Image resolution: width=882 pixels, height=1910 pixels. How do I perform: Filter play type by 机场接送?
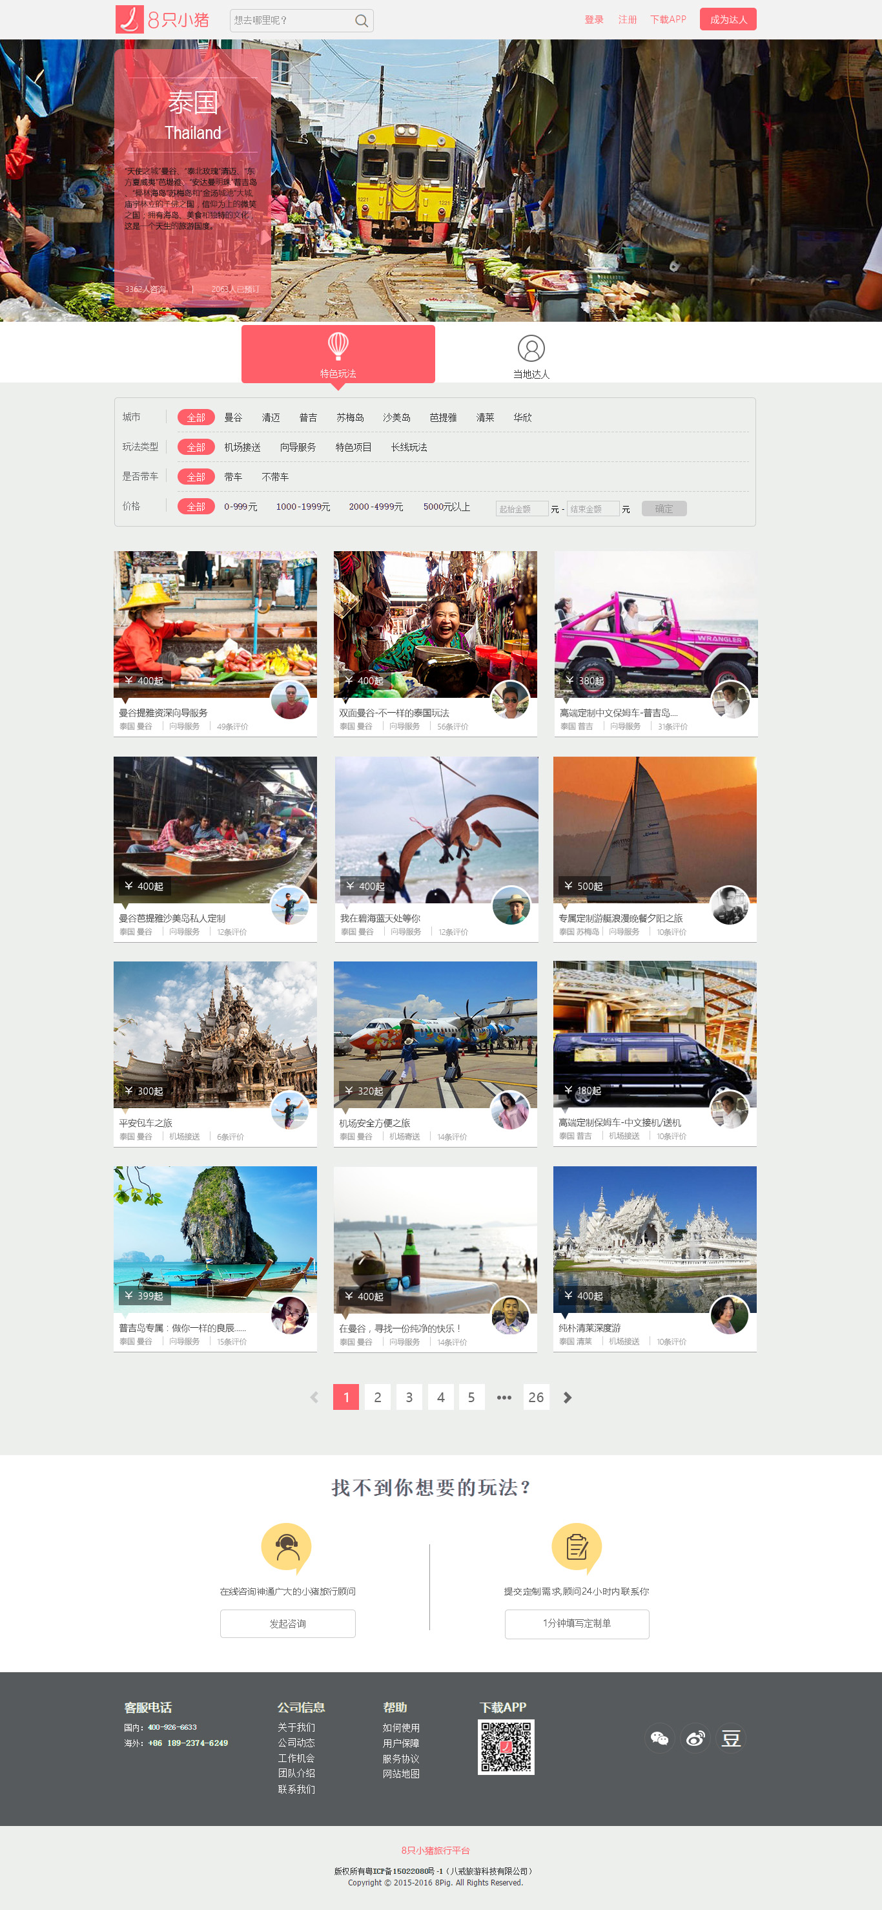pyautogui.click(x=242, y=447)
